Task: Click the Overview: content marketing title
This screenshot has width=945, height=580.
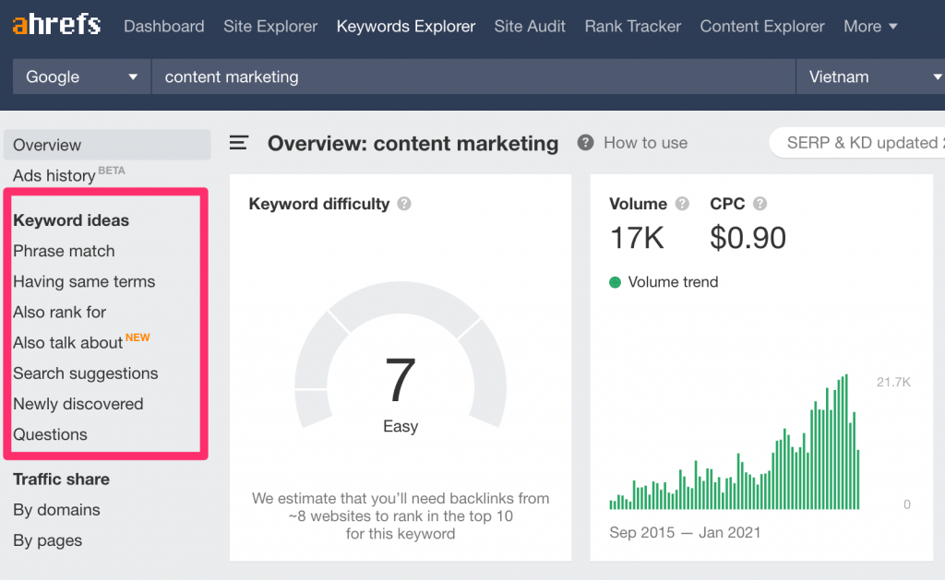Action: pyautogui.click(x=413, y=143)
